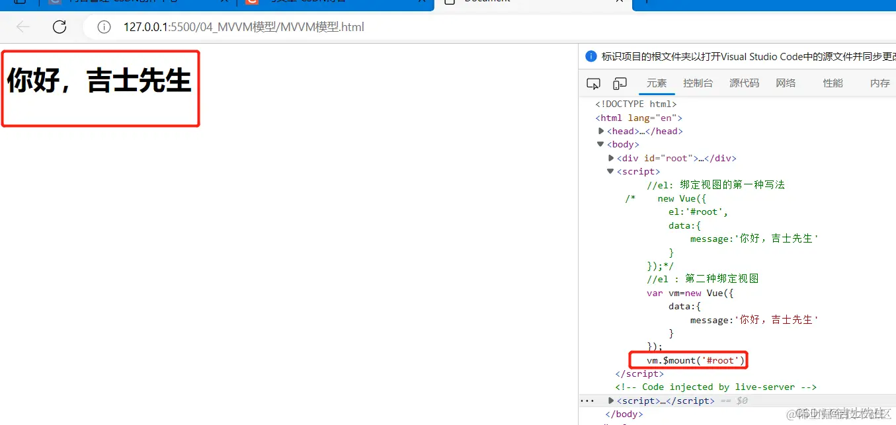Expand the div id="root" node
The width and height of the screenshot is (896, 425).
pos(611,158)
